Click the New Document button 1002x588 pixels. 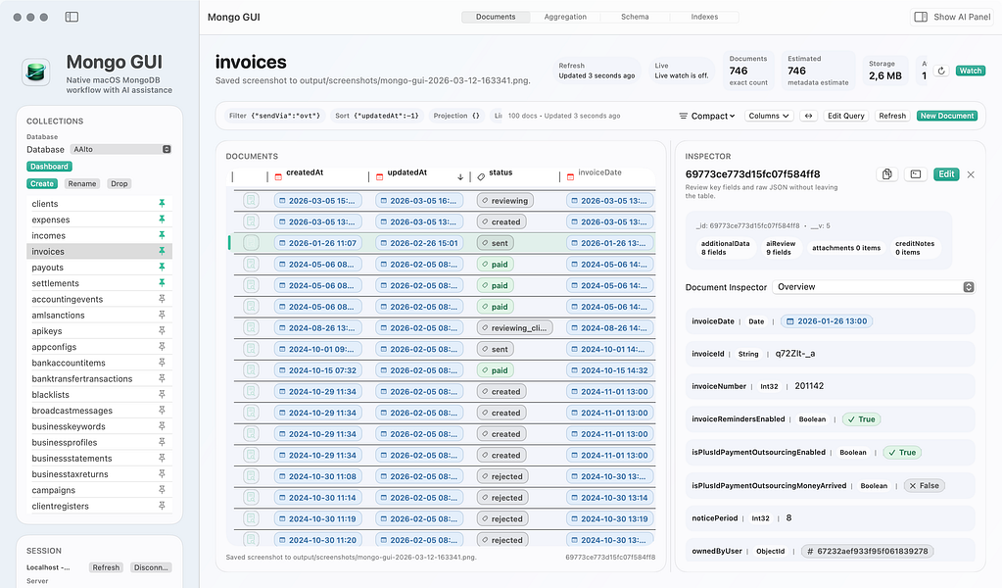tap(947, 116)
